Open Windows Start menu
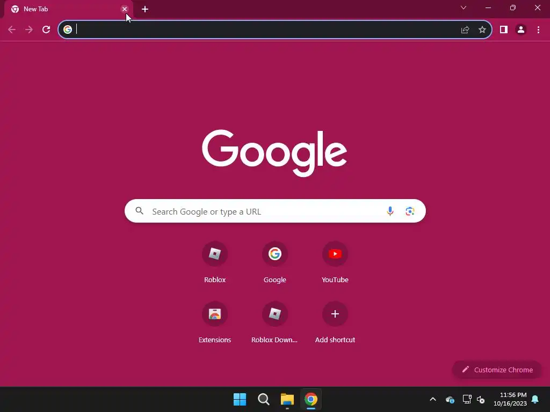 pyautogui.click(x=240, y=399)
